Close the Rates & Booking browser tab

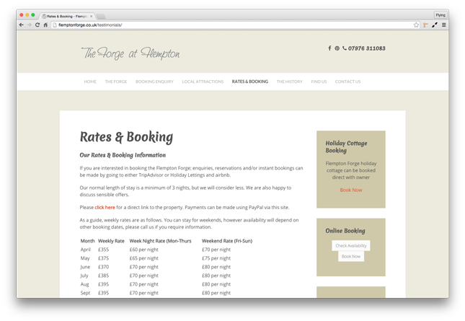(x=92, y=17)
